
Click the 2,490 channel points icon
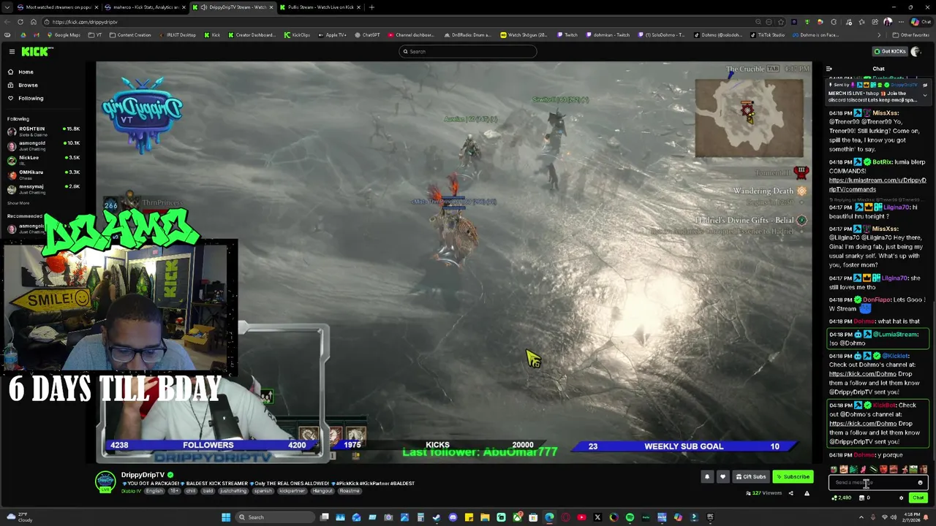pos(842,498)
